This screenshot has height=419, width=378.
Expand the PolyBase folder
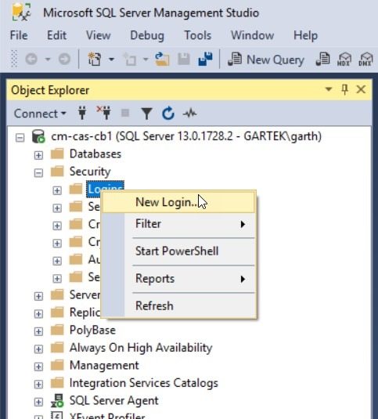[38, 331]
